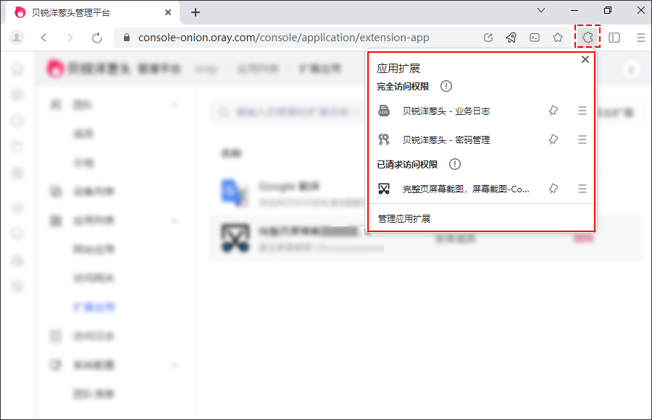Click the URL address bar field
This screenshot has height=420, width=652.
290,38
